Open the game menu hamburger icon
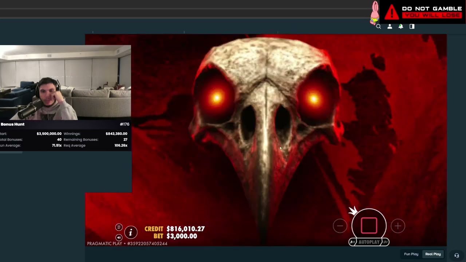The image size is (466, 262). click(x=119, y=227)
